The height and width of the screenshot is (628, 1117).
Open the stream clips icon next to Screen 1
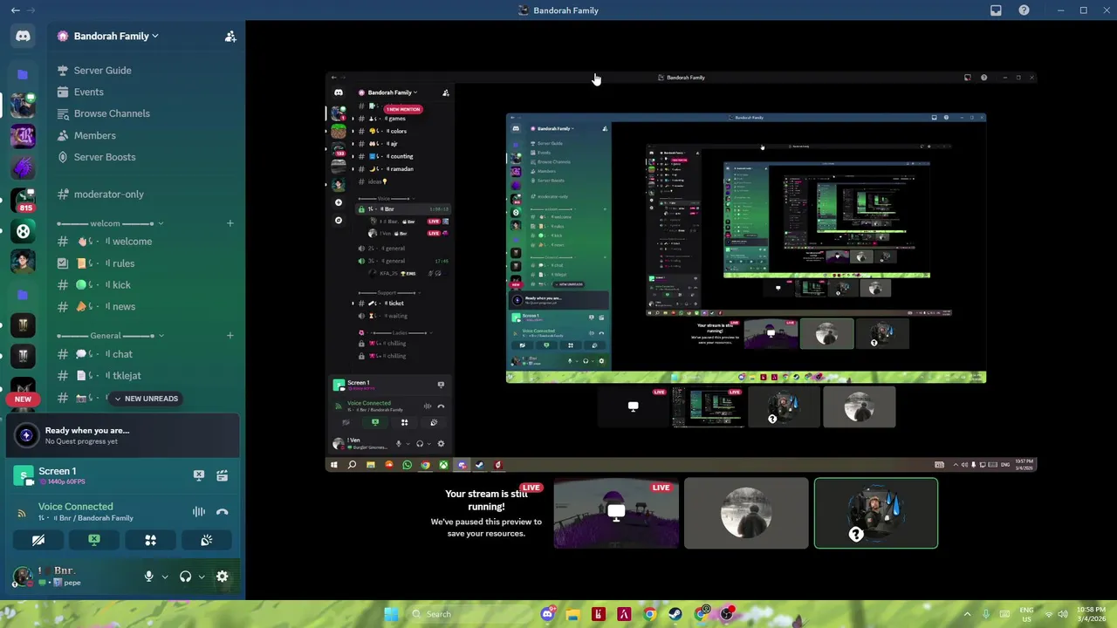pos(222,475)
